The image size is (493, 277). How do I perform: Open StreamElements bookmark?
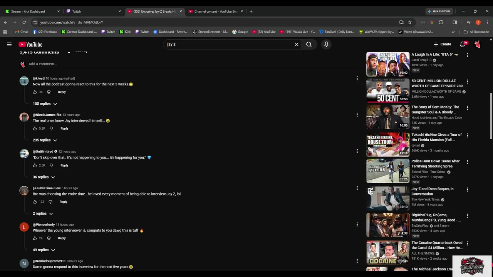point(211,32)
